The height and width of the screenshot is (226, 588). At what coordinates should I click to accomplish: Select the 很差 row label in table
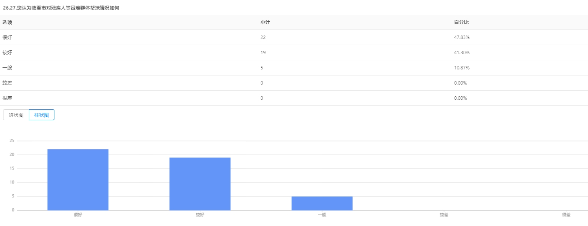click(x=7, y=98)
